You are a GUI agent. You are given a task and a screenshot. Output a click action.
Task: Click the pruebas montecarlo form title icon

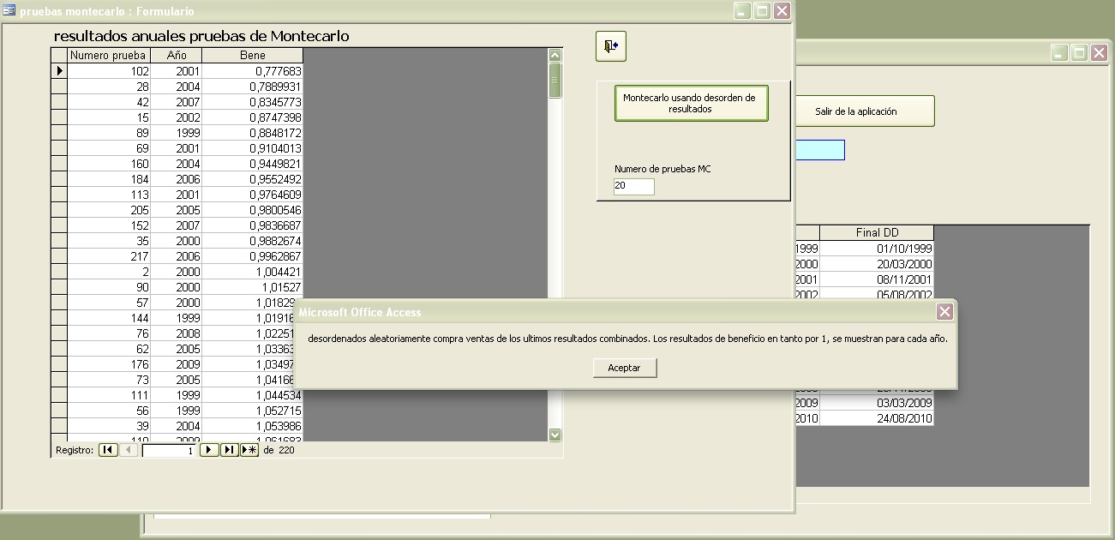tap(9, 11)
